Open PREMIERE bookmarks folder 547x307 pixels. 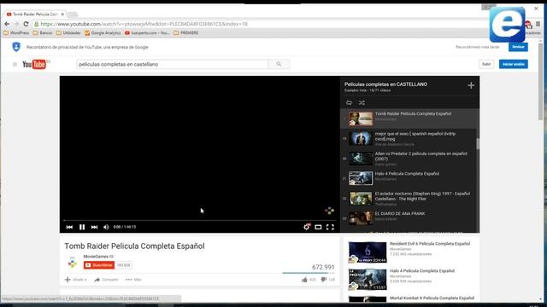tap(186, 33)
